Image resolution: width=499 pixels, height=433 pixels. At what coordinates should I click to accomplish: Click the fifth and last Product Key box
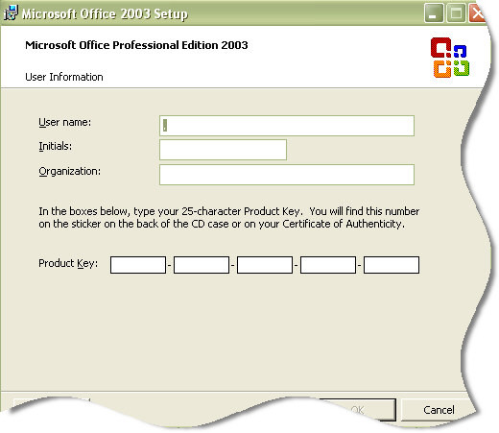[x=392, y=265]
